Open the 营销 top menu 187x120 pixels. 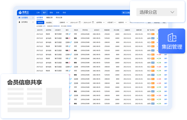51,13
